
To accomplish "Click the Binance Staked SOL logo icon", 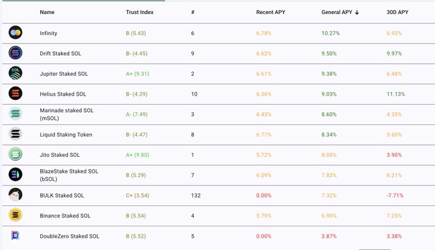I will tap(15, 215).
